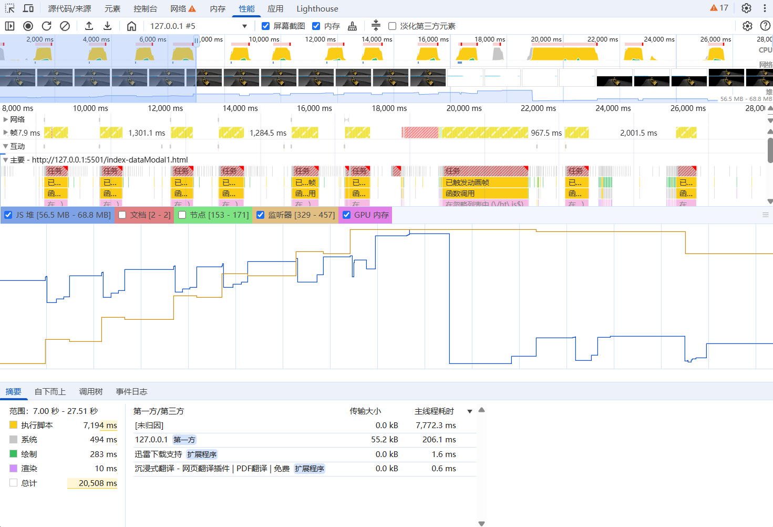Collapse the 互动 track
The width and height of the screenshot is (773, 527).
[6, 146]
